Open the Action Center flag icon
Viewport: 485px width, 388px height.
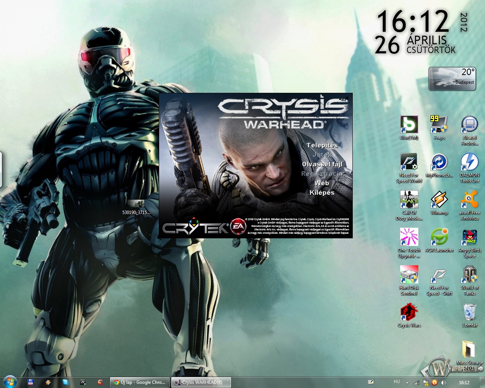pos(426,383)
